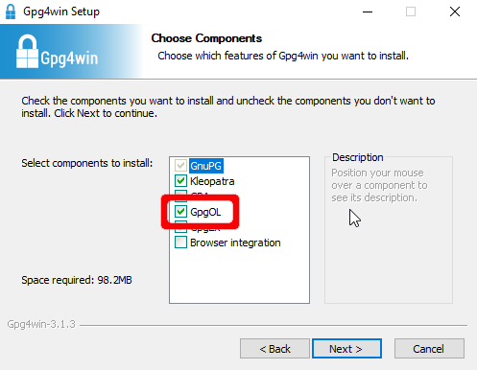Select the Browser integration list entry
477x370 pixels.
235,243
